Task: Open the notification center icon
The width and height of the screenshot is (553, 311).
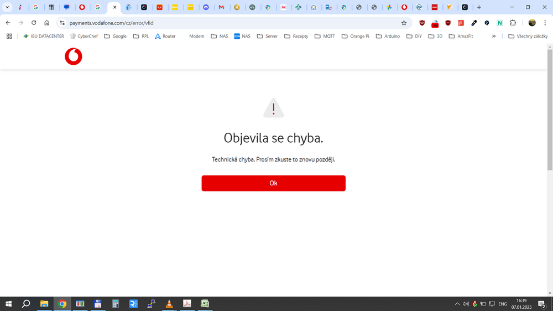Action: click(542, 304)
